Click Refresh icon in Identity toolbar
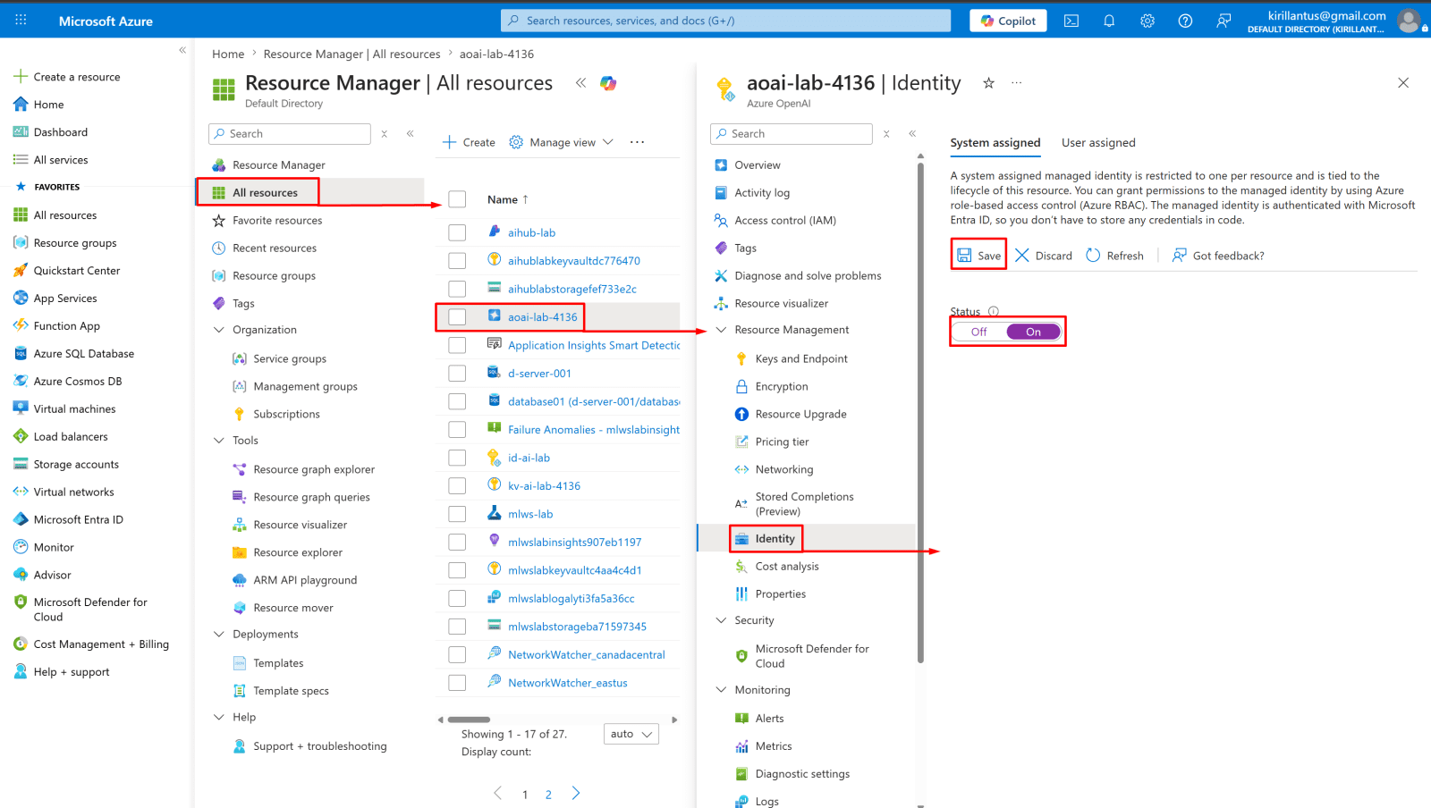Screen dimensions: 1431x808 [1093, 256]
